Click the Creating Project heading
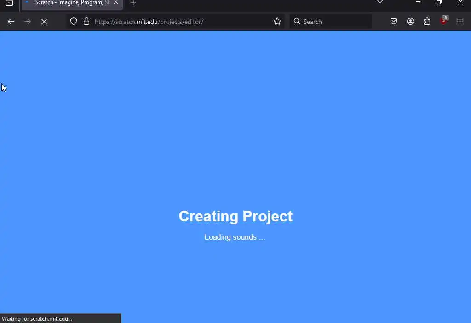471x323 pixels. pyautogui.click(x=235, y=216)
